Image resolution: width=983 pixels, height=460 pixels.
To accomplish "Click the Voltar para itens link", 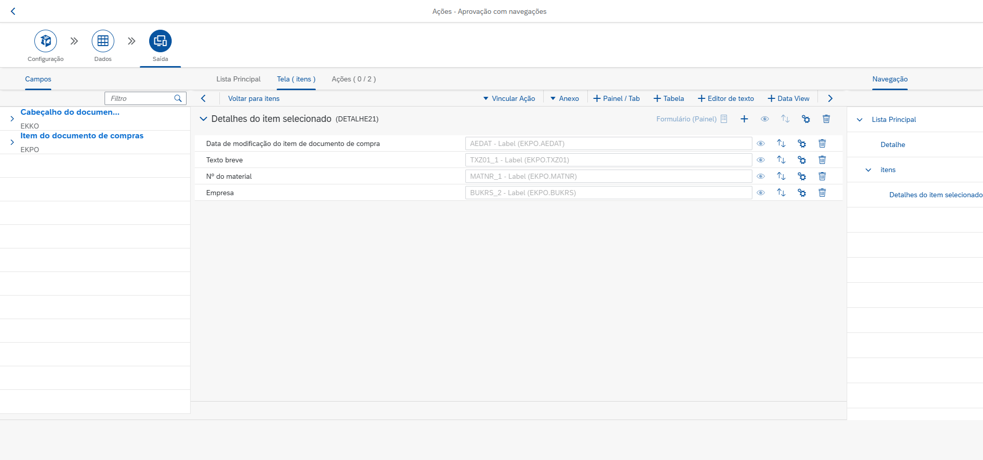I will click(254, 98).
